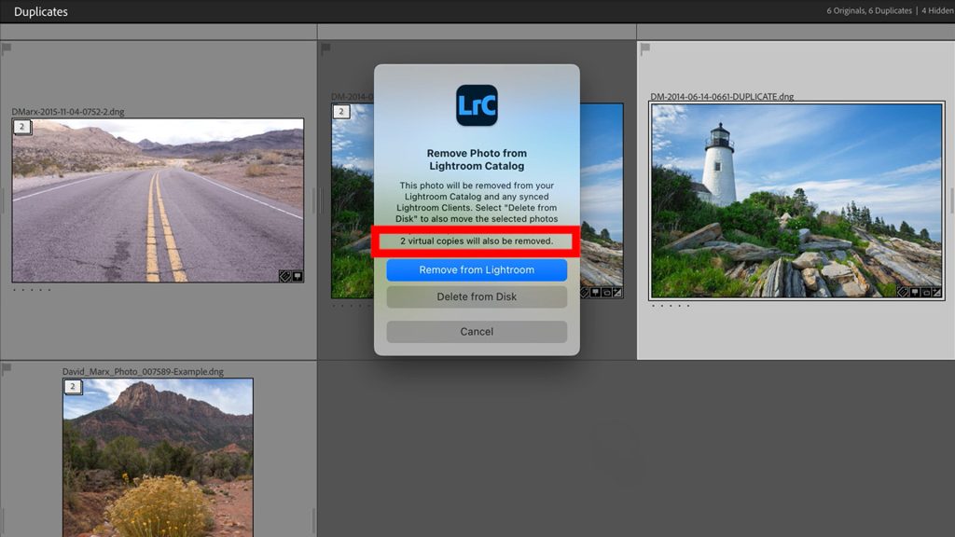955x537 pixels.
Task: Click '6 Originals, 6 Duplicates' count text
Action: pyautogui.click(x=869, y=11)
